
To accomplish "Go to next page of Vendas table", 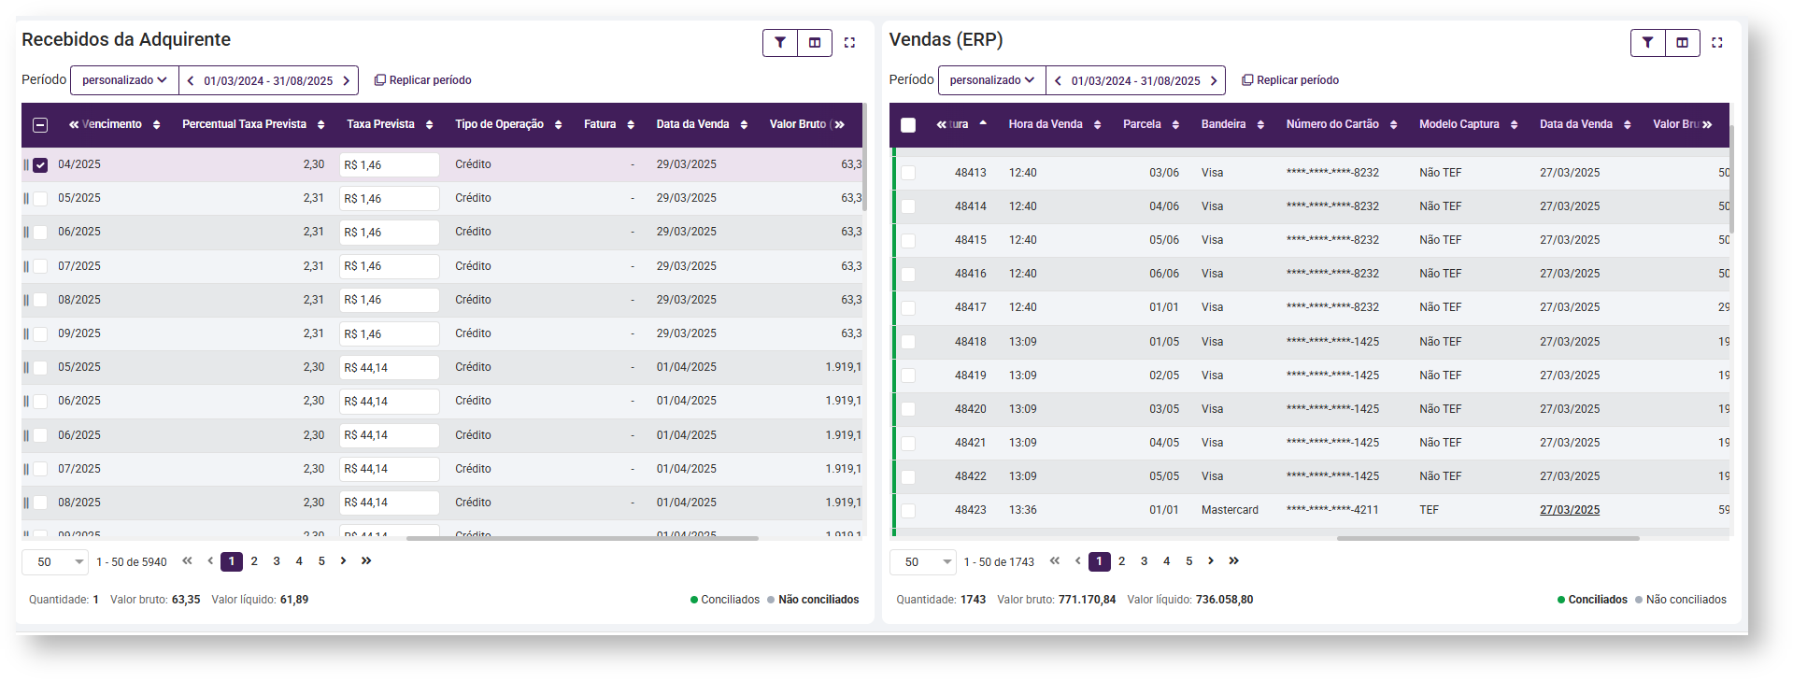I will tap(1211, 561).
